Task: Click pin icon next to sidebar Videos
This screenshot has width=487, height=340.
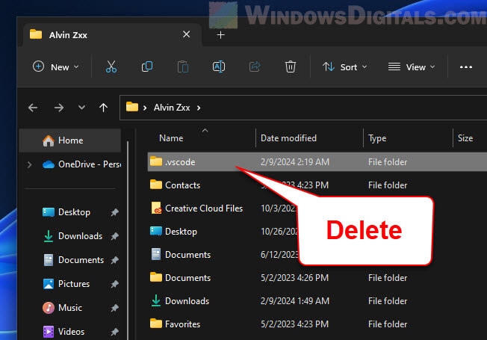Action: [x=114, y=333]
